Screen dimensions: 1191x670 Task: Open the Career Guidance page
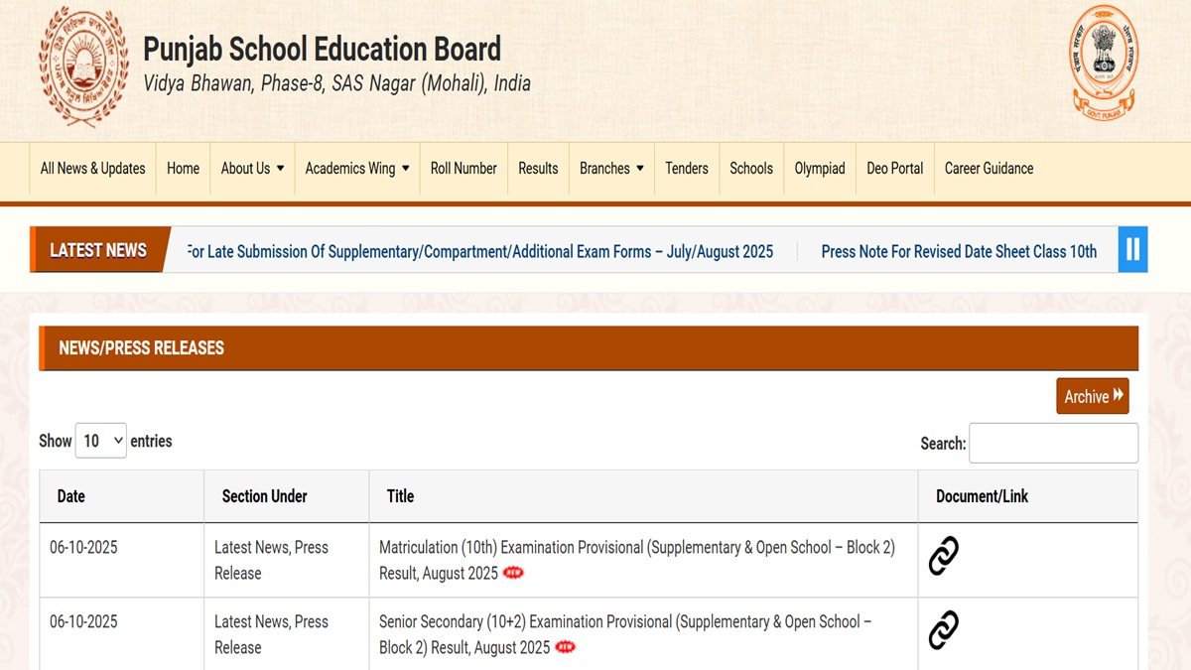(989, 169)
